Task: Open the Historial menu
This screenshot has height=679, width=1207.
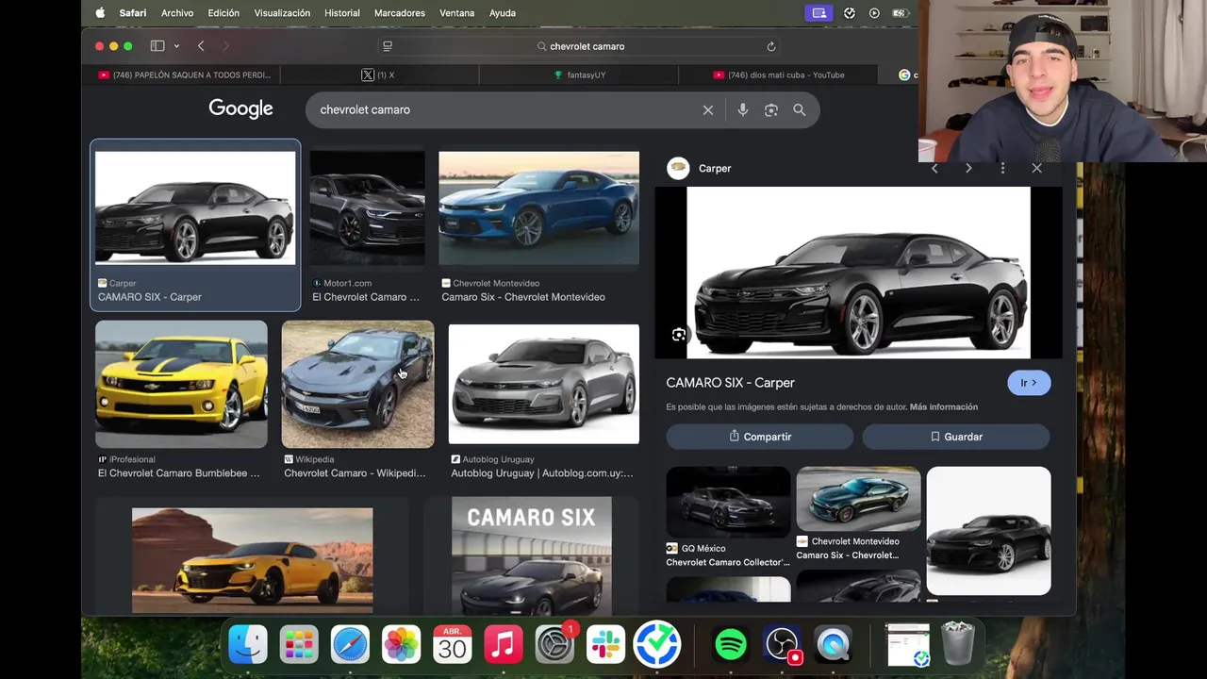Action: click(342, 13)
